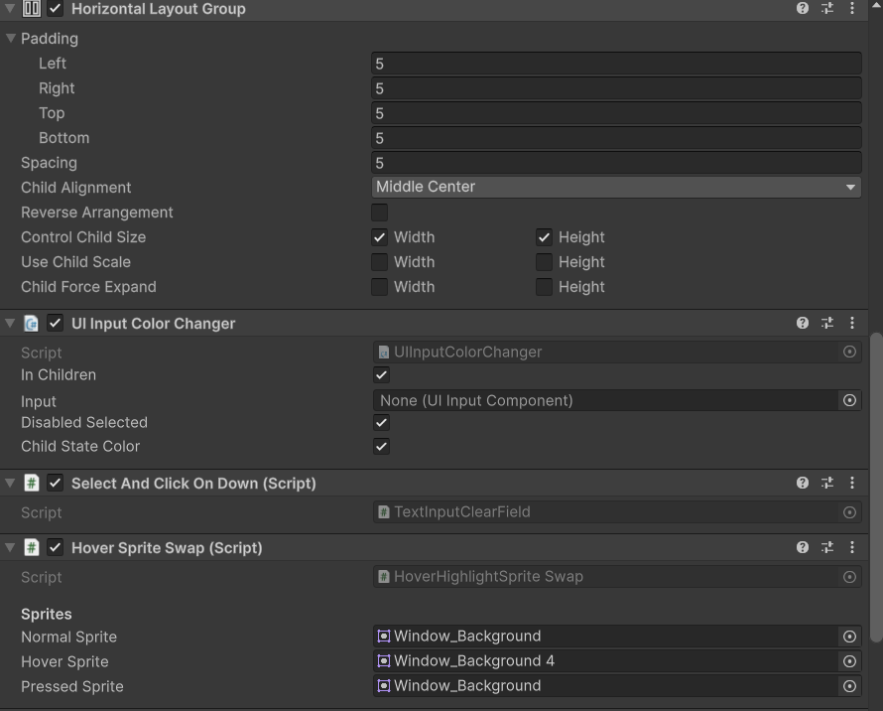Enable Child Force Expand Height
883x711 pixels.
tap(544, 287)
